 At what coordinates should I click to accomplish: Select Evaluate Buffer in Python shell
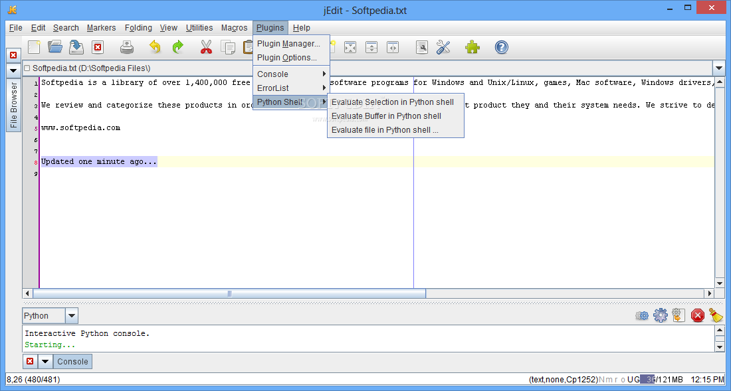coord(395,116)
